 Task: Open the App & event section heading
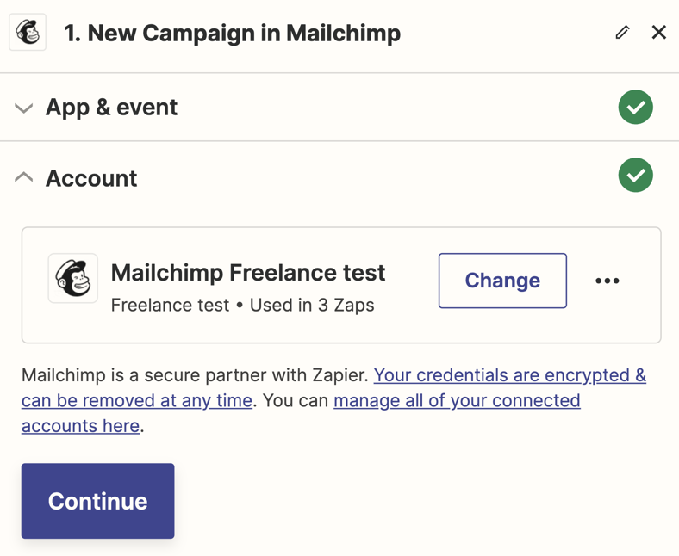[x=111, y=108]
